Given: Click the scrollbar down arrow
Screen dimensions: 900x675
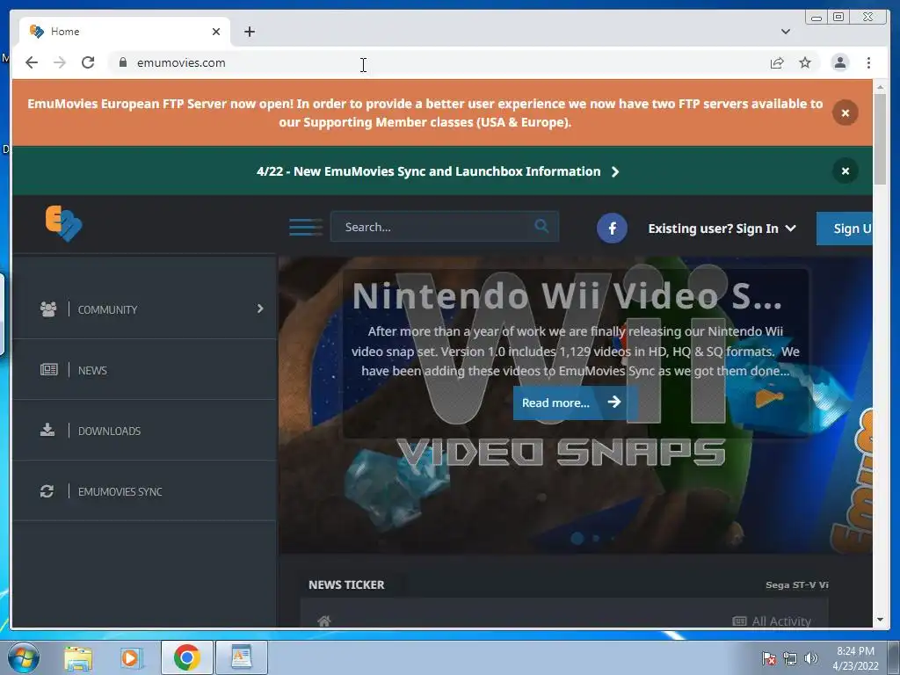Looking at the screenshot, I should click(x=880, y=620).
